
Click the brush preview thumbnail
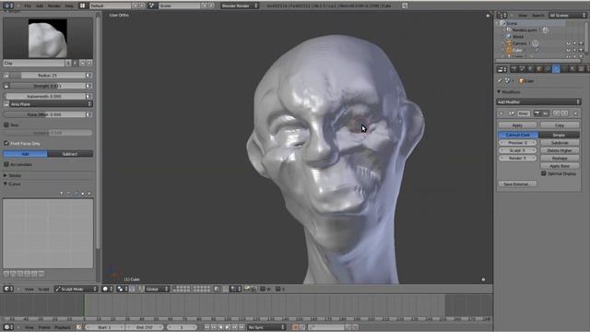(x=48, y=38)
